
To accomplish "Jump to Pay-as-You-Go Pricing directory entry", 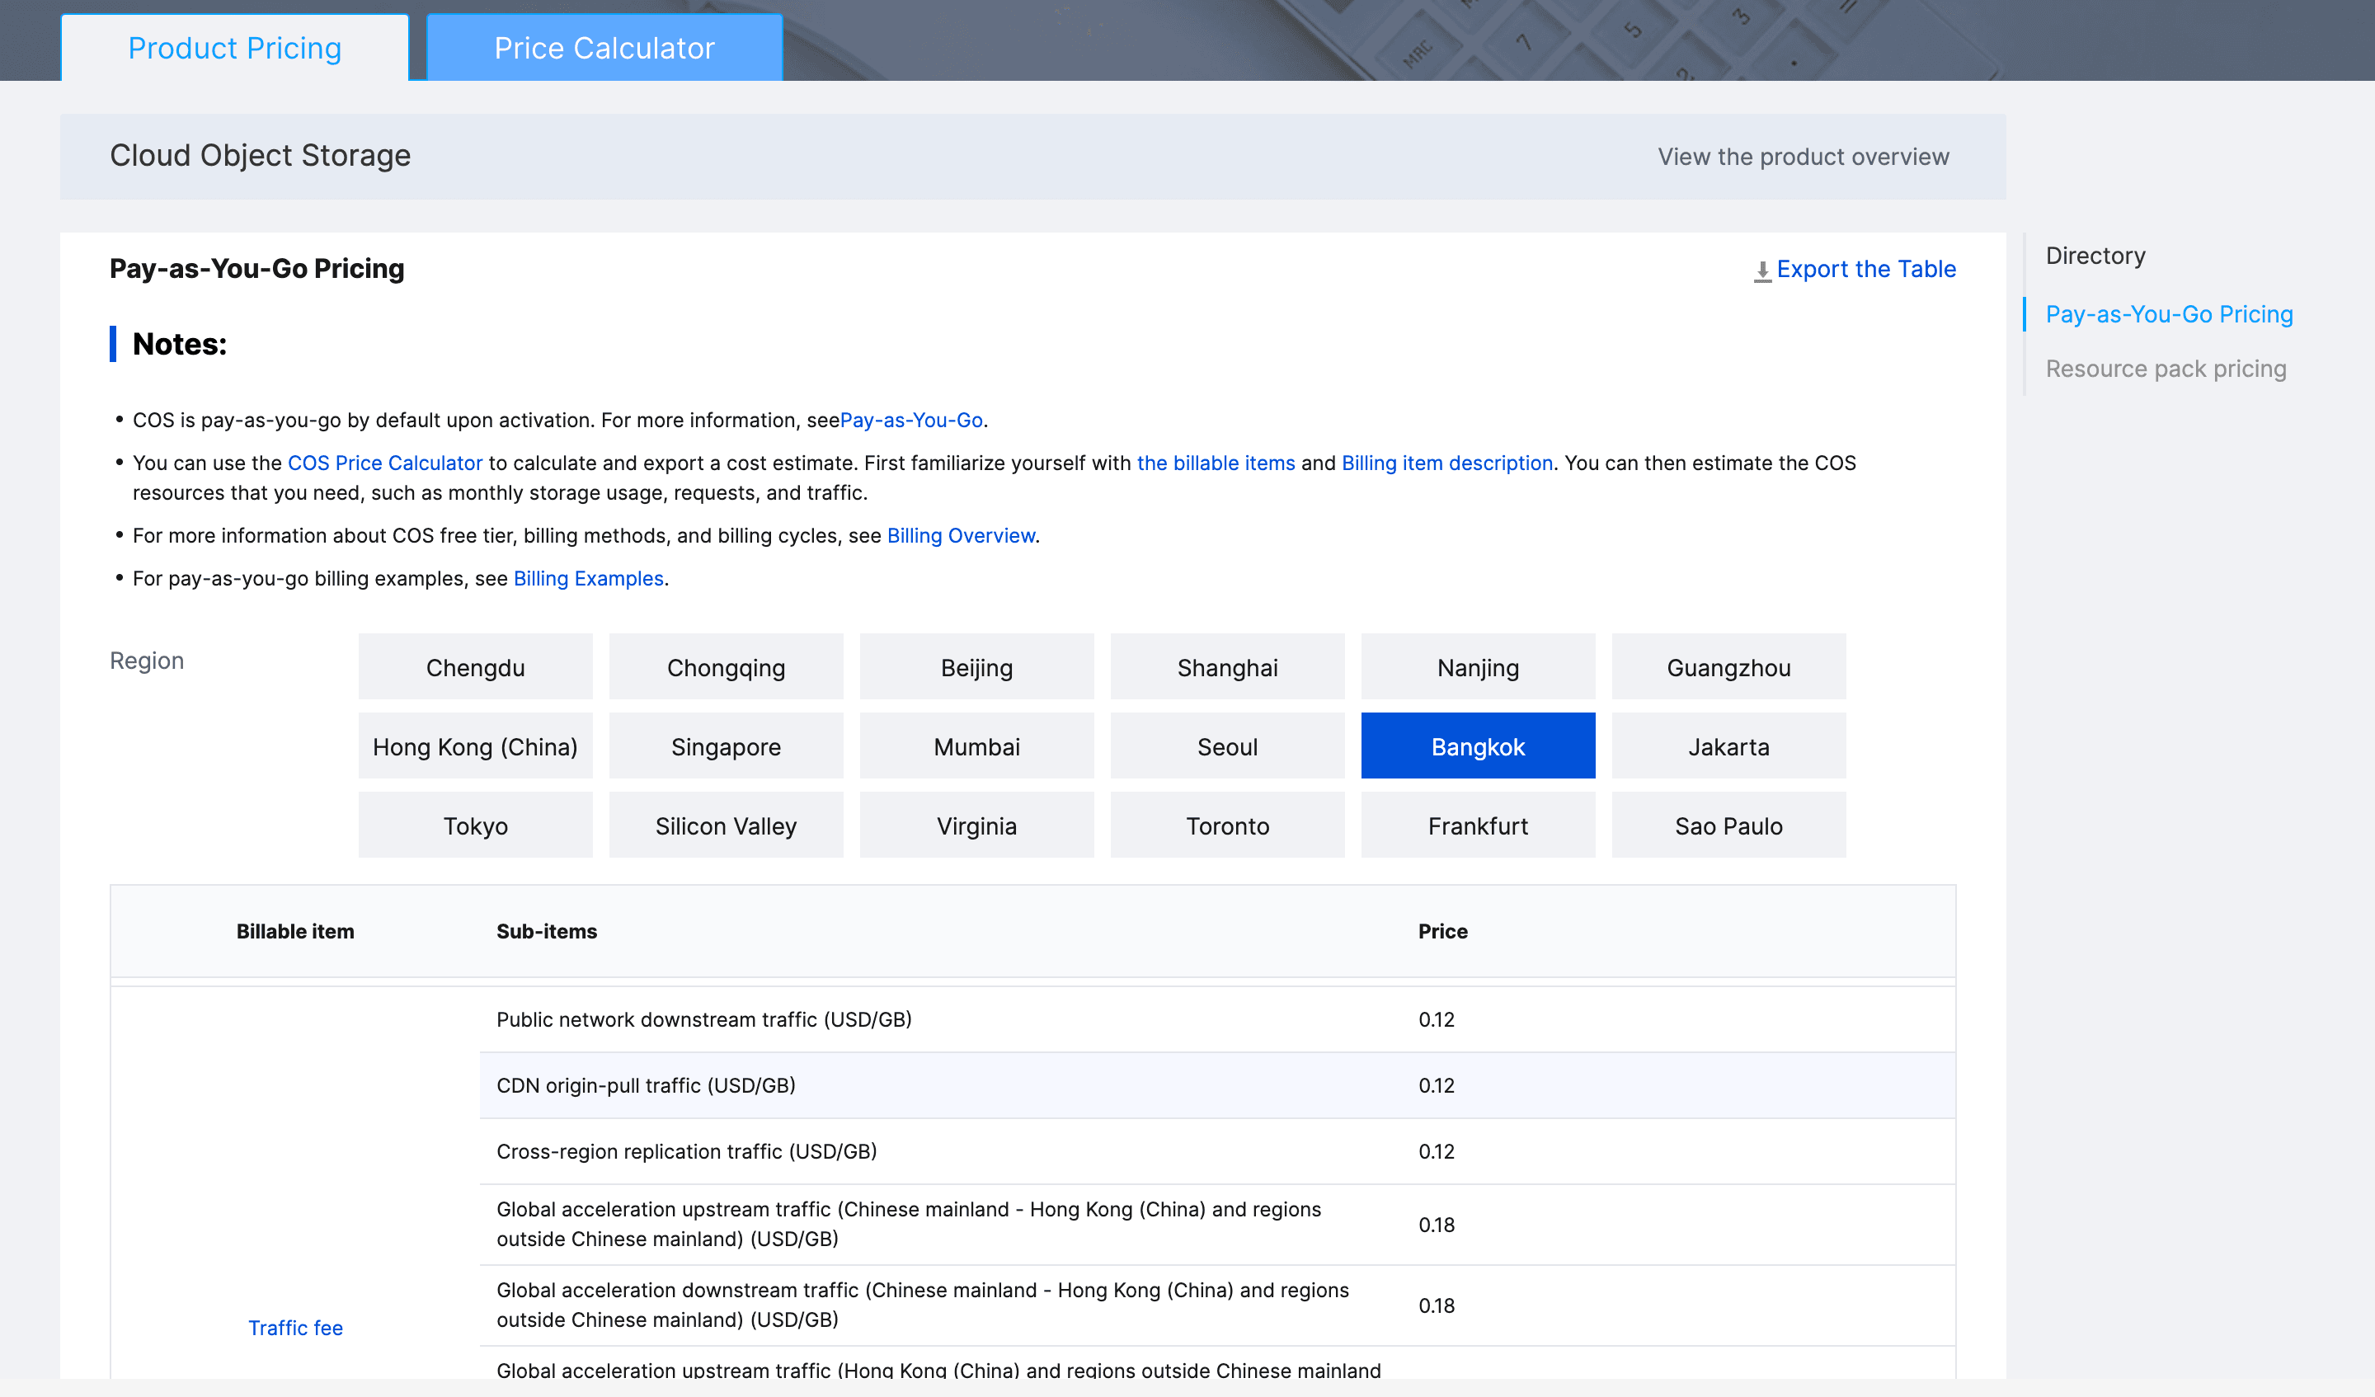I will (x=2169, y=314).
